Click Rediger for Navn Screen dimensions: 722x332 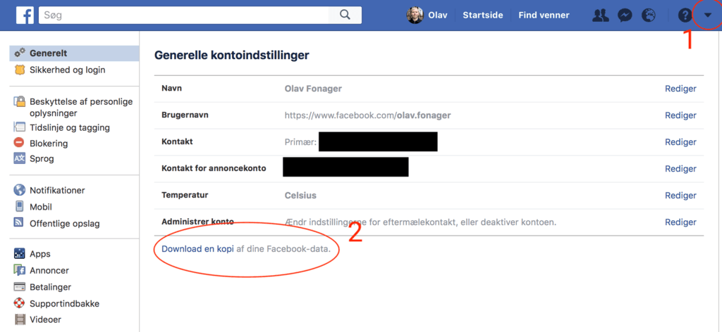(680, 89)
